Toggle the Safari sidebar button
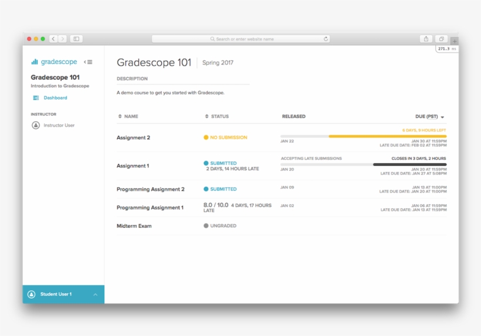Screen dimensions: 481x336 coord(76,39)
